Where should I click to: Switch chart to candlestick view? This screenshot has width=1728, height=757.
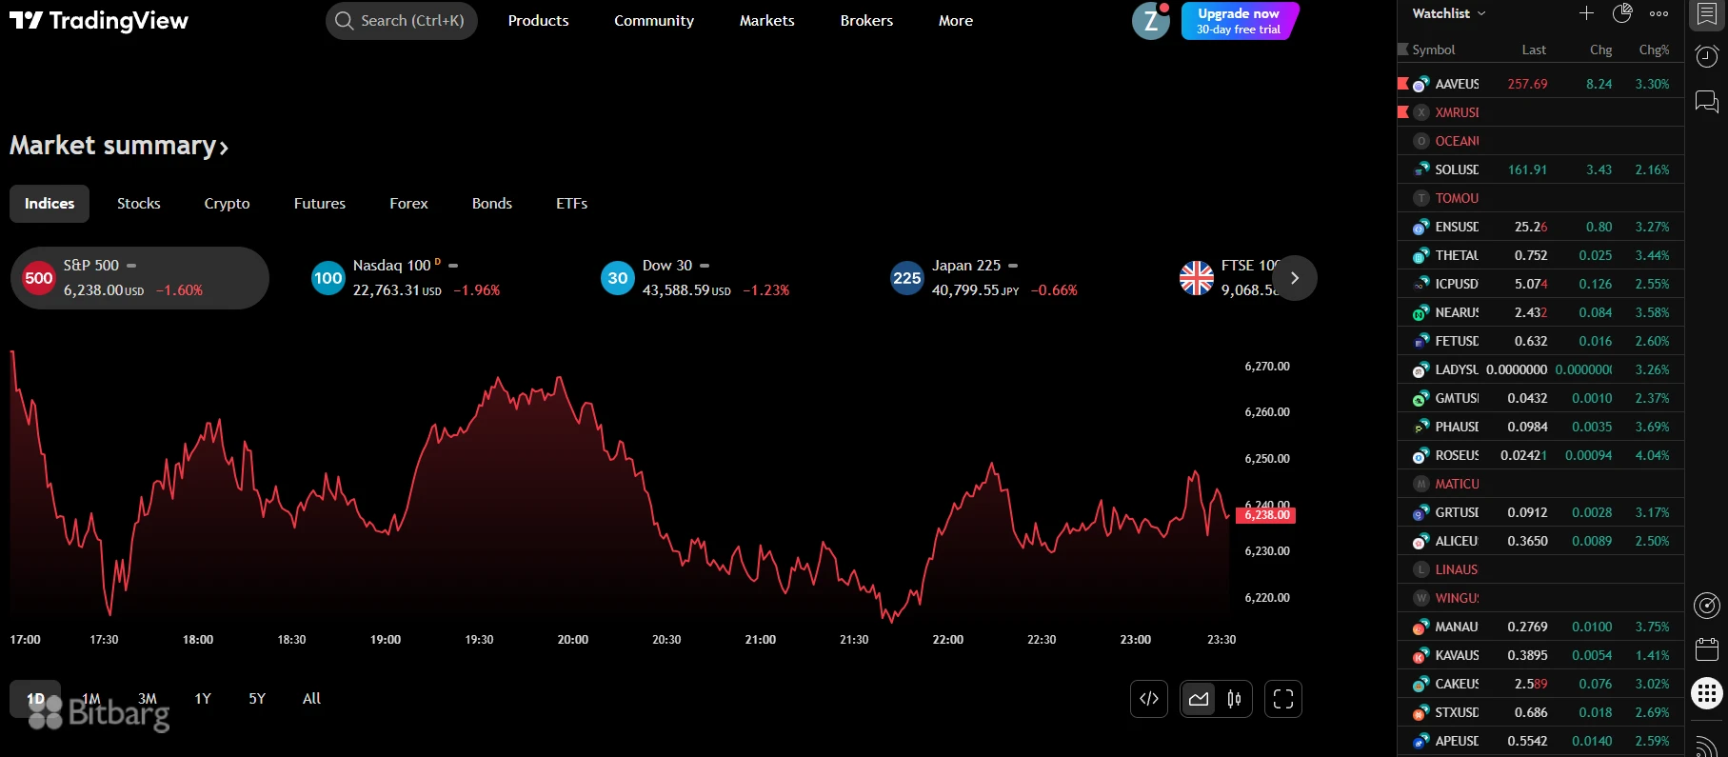(1234, 699)
